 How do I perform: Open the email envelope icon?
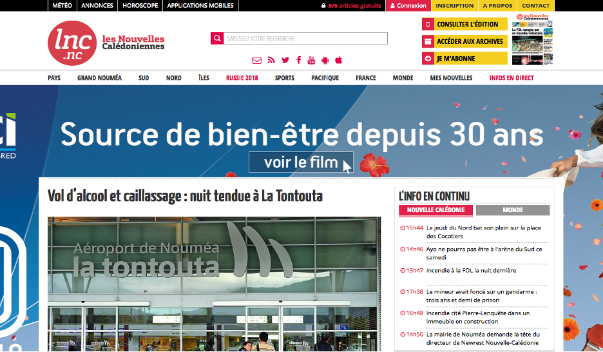click(257, 61)
